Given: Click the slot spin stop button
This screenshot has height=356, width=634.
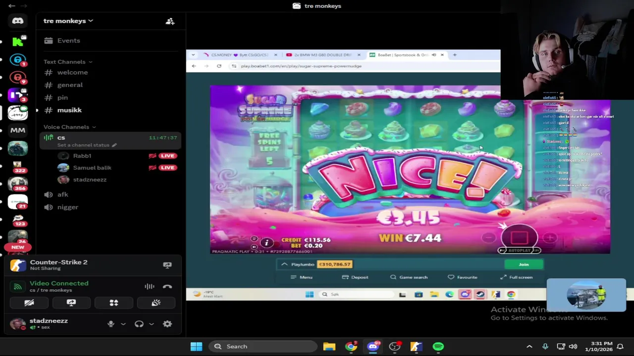Looking at the screenshot, I should 519,238.
